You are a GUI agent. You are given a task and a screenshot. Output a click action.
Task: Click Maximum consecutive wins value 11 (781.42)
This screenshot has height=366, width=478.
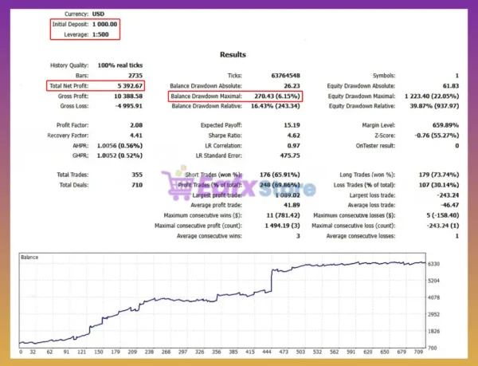click(x=283, y=215)
